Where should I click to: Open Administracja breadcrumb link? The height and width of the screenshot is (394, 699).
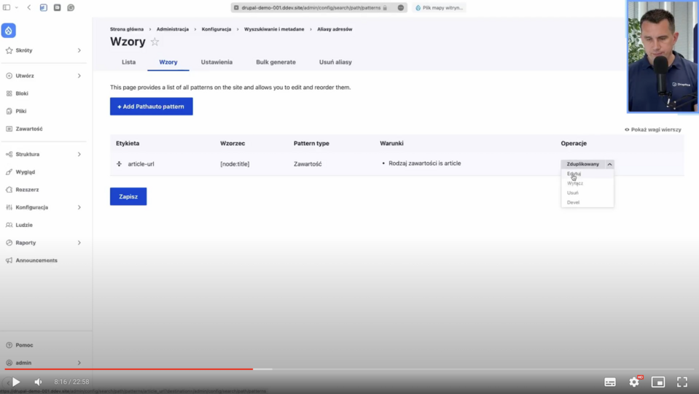[x=173, y=29]
